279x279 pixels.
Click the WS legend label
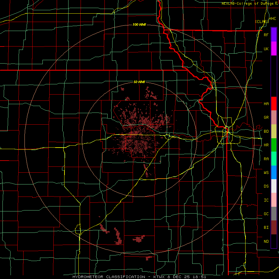click(266, 173)
